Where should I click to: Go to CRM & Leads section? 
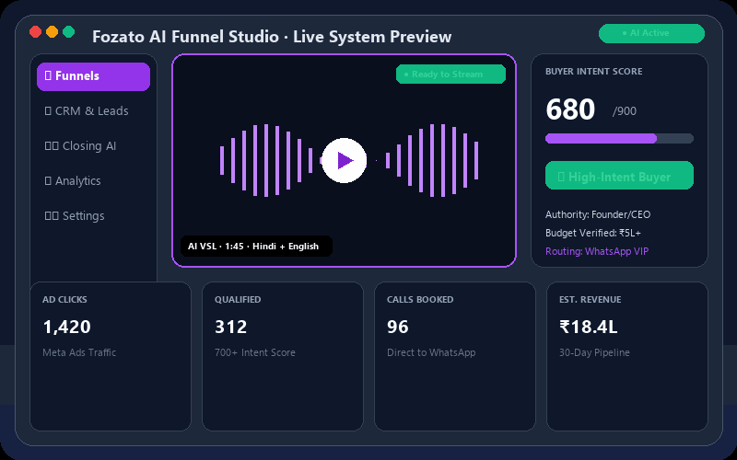(87, 111)
